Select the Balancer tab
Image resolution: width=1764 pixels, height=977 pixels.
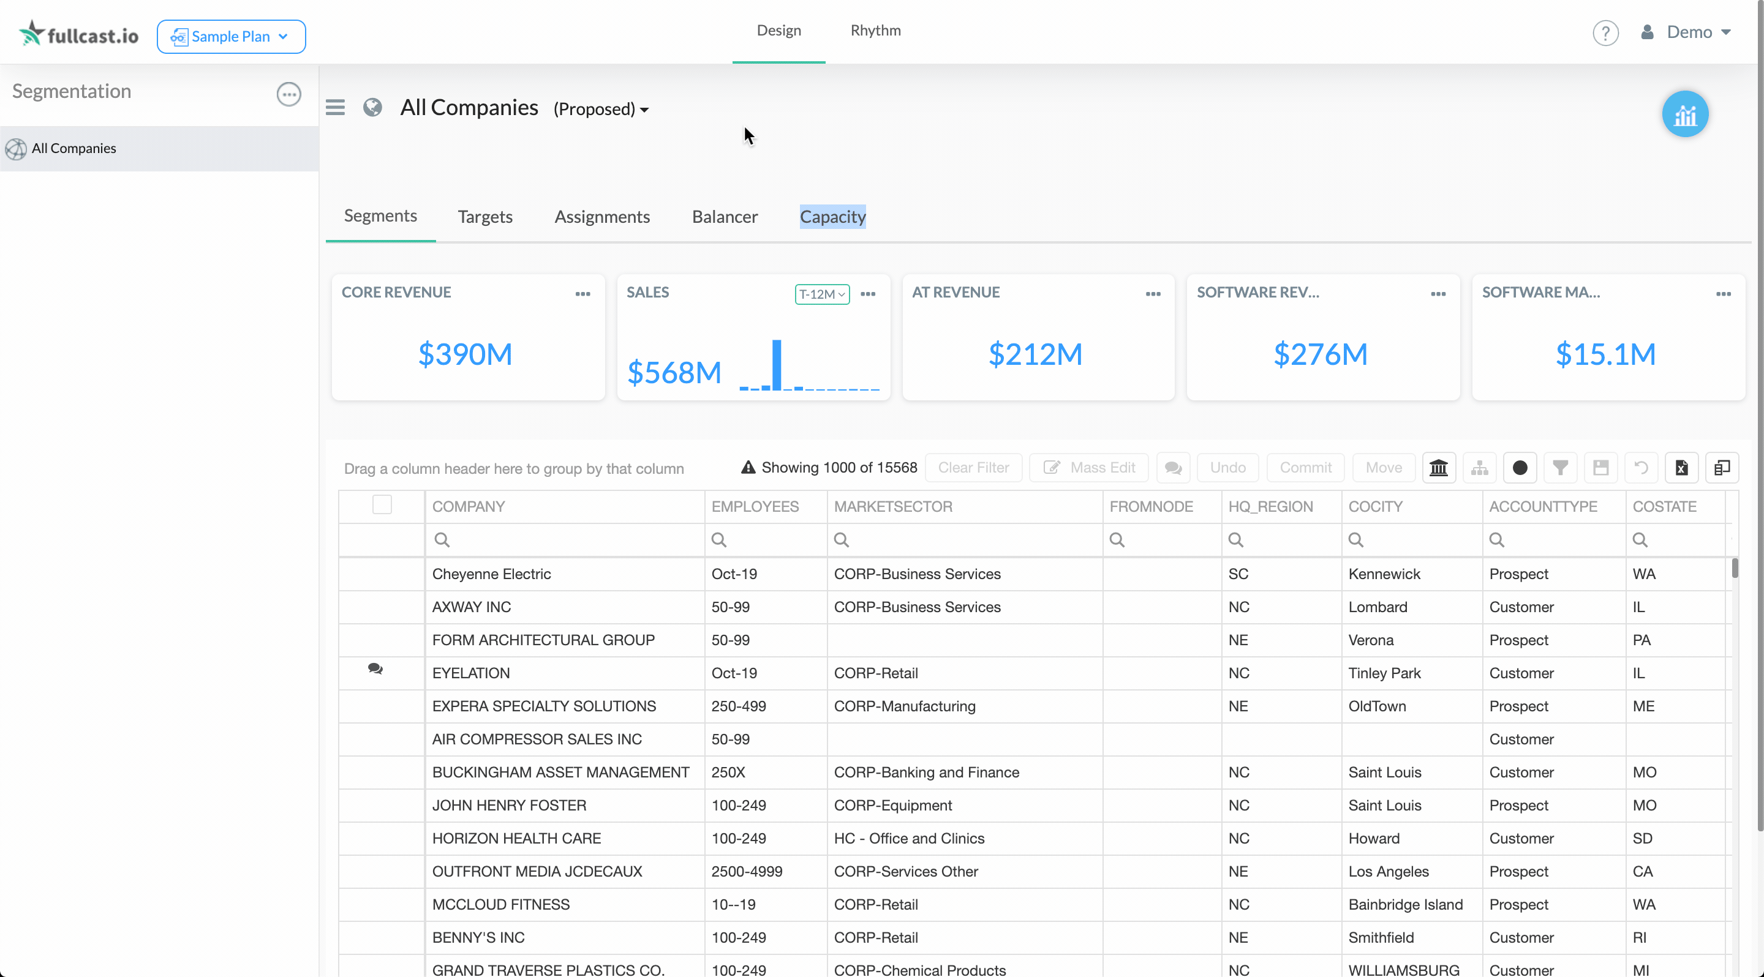point(725,217)
